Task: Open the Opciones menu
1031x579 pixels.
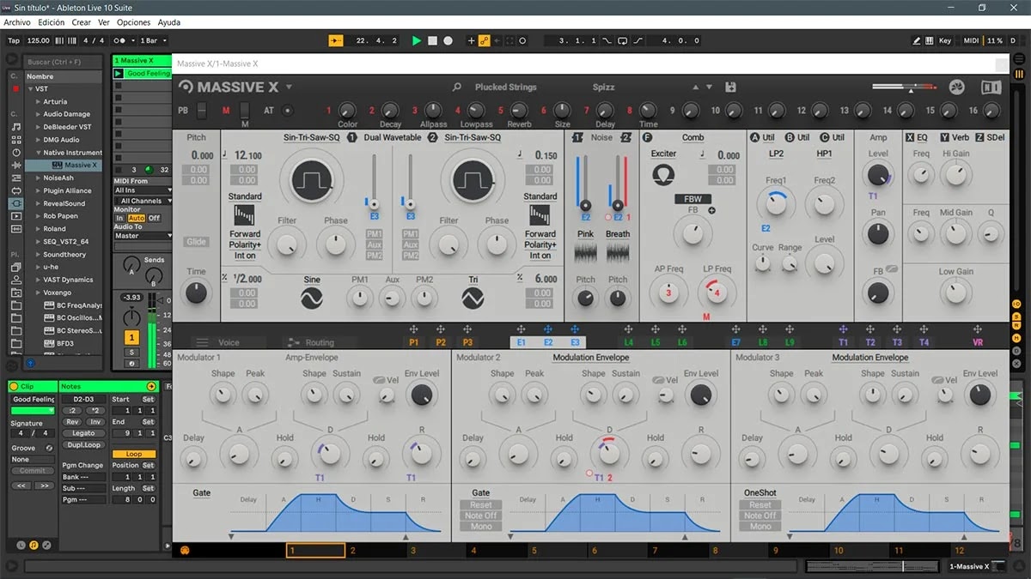Action: (x=133, y=22)
